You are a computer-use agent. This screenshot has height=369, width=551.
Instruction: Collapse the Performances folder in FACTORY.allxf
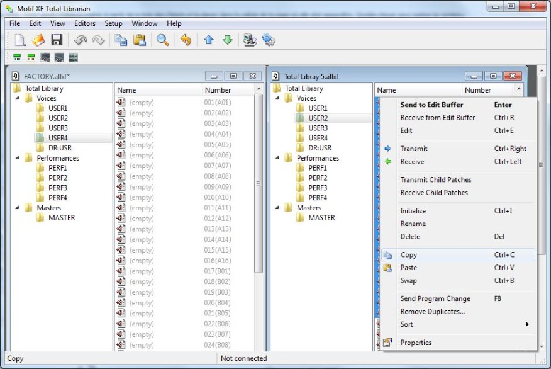tap(17, 158)
